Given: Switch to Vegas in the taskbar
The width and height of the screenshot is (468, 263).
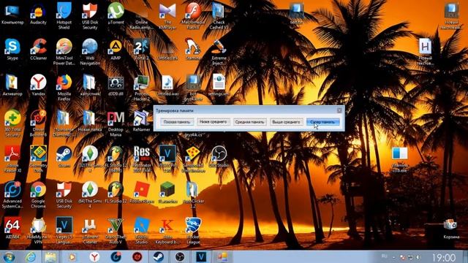Looking at the screenshot, I should tap(201, 257).
